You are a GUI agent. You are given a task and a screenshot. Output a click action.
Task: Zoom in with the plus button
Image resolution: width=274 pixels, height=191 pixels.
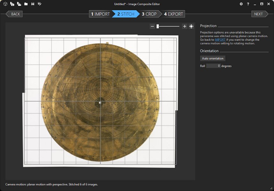[184, 26]
